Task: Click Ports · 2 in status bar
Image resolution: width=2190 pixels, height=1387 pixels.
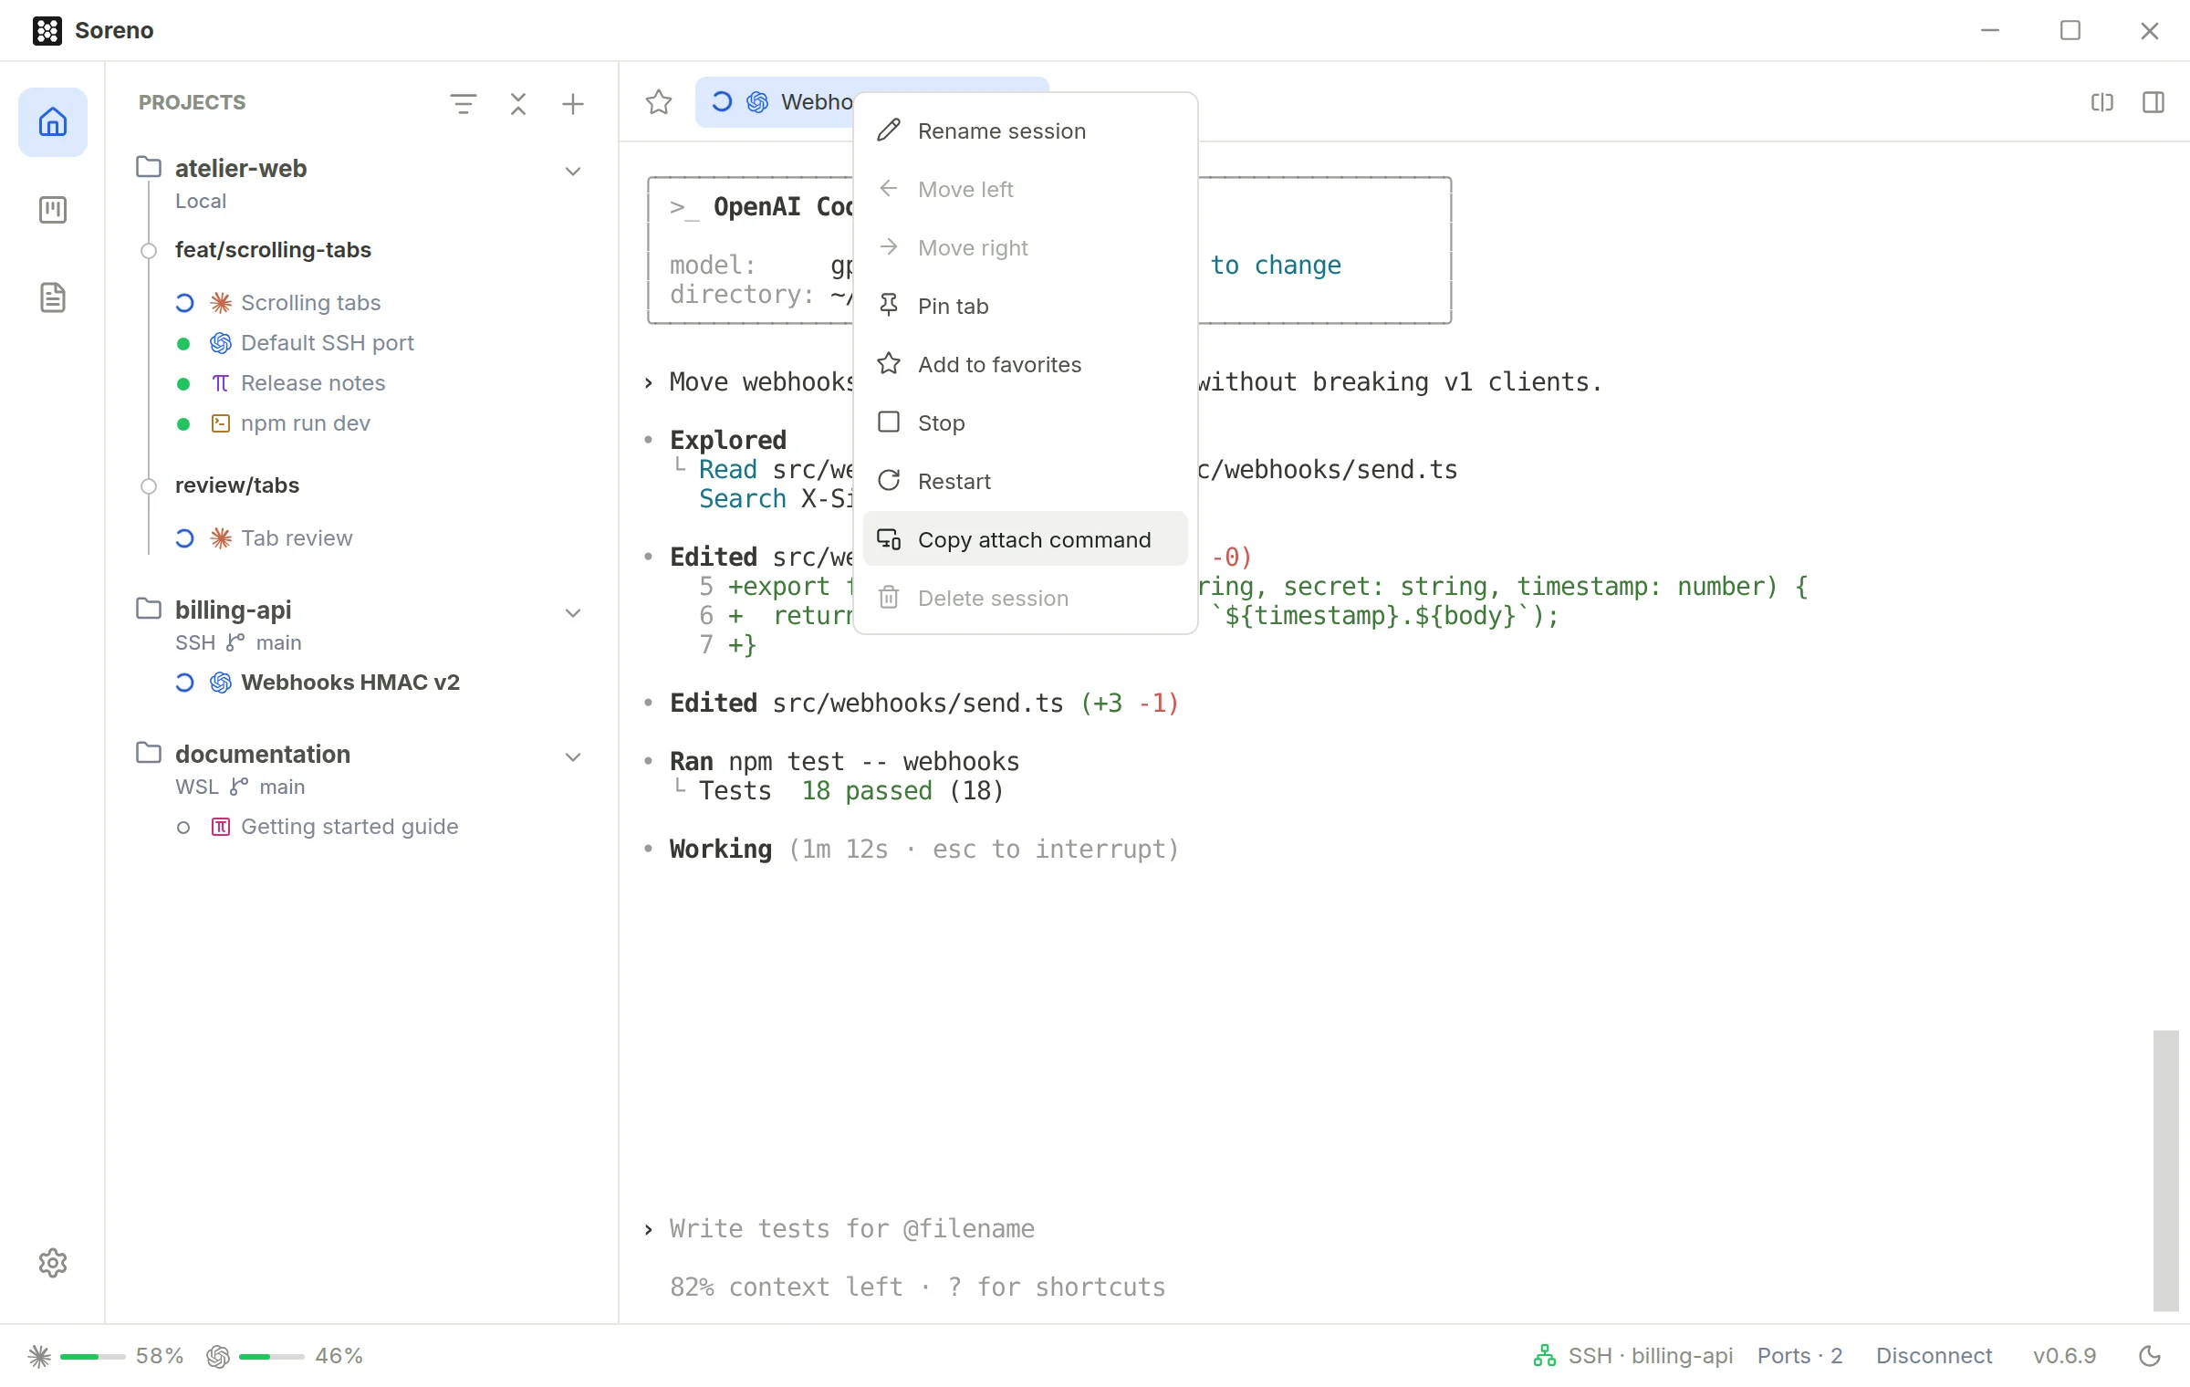Action: (x=1799, y=1356)
